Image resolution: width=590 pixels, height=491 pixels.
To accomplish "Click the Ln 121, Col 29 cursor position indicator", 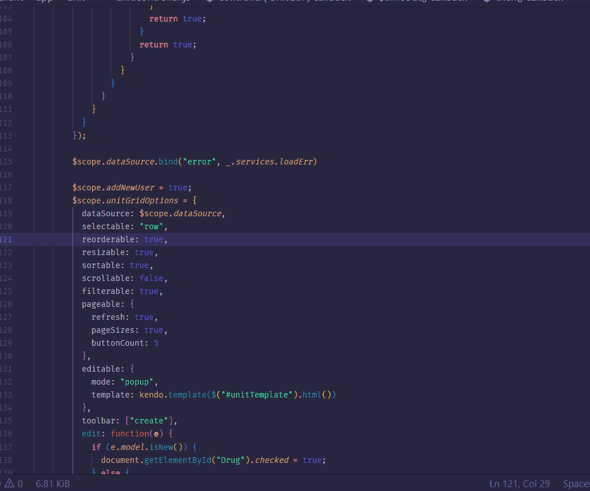I will click(519, 483).
